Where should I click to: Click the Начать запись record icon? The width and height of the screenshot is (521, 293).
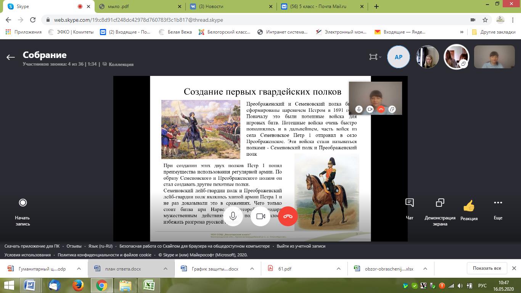(x=23, y=203)
